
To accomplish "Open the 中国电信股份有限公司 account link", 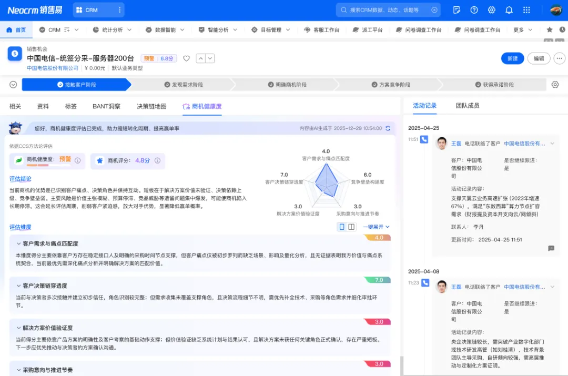I will tap(53, 68).
